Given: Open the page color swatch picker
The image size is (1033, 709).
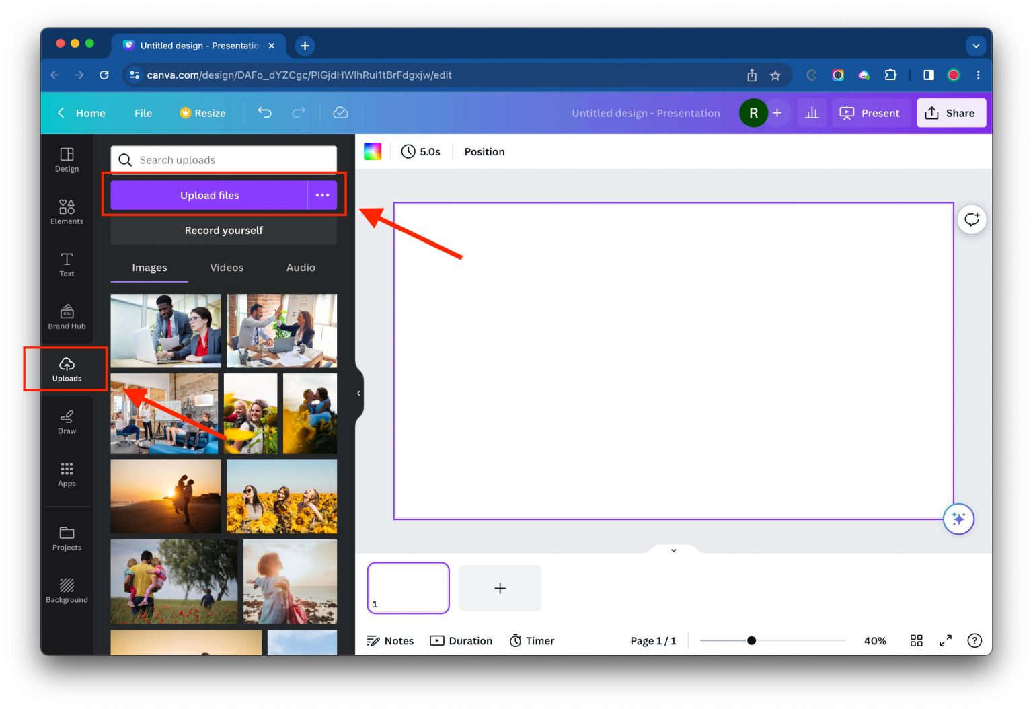Looking at the screenshot, I should pyautogui.click(x=372, y=151).
